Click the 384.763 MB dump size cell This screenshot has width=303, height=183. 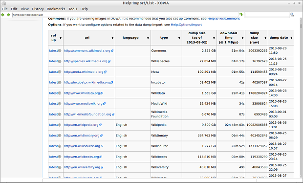[x=199, y=136]
